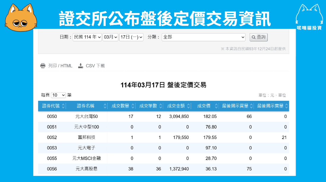Click the price 179.55
Screen dimensions: 326x182
(210, 138)
